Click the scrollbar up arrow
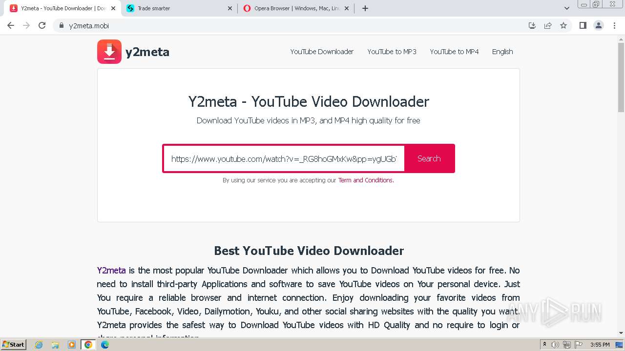 (621, 40)
